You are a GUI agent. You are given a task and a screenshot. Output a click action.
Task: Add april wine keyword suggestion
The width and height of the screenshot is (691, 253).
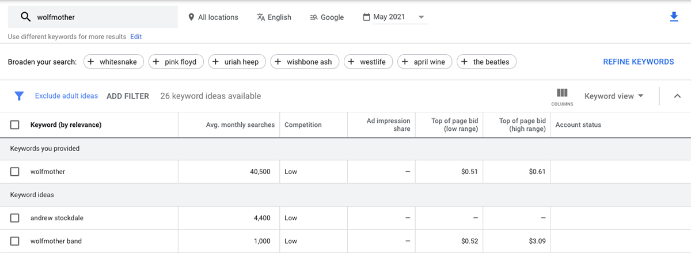tap(425, 62)
